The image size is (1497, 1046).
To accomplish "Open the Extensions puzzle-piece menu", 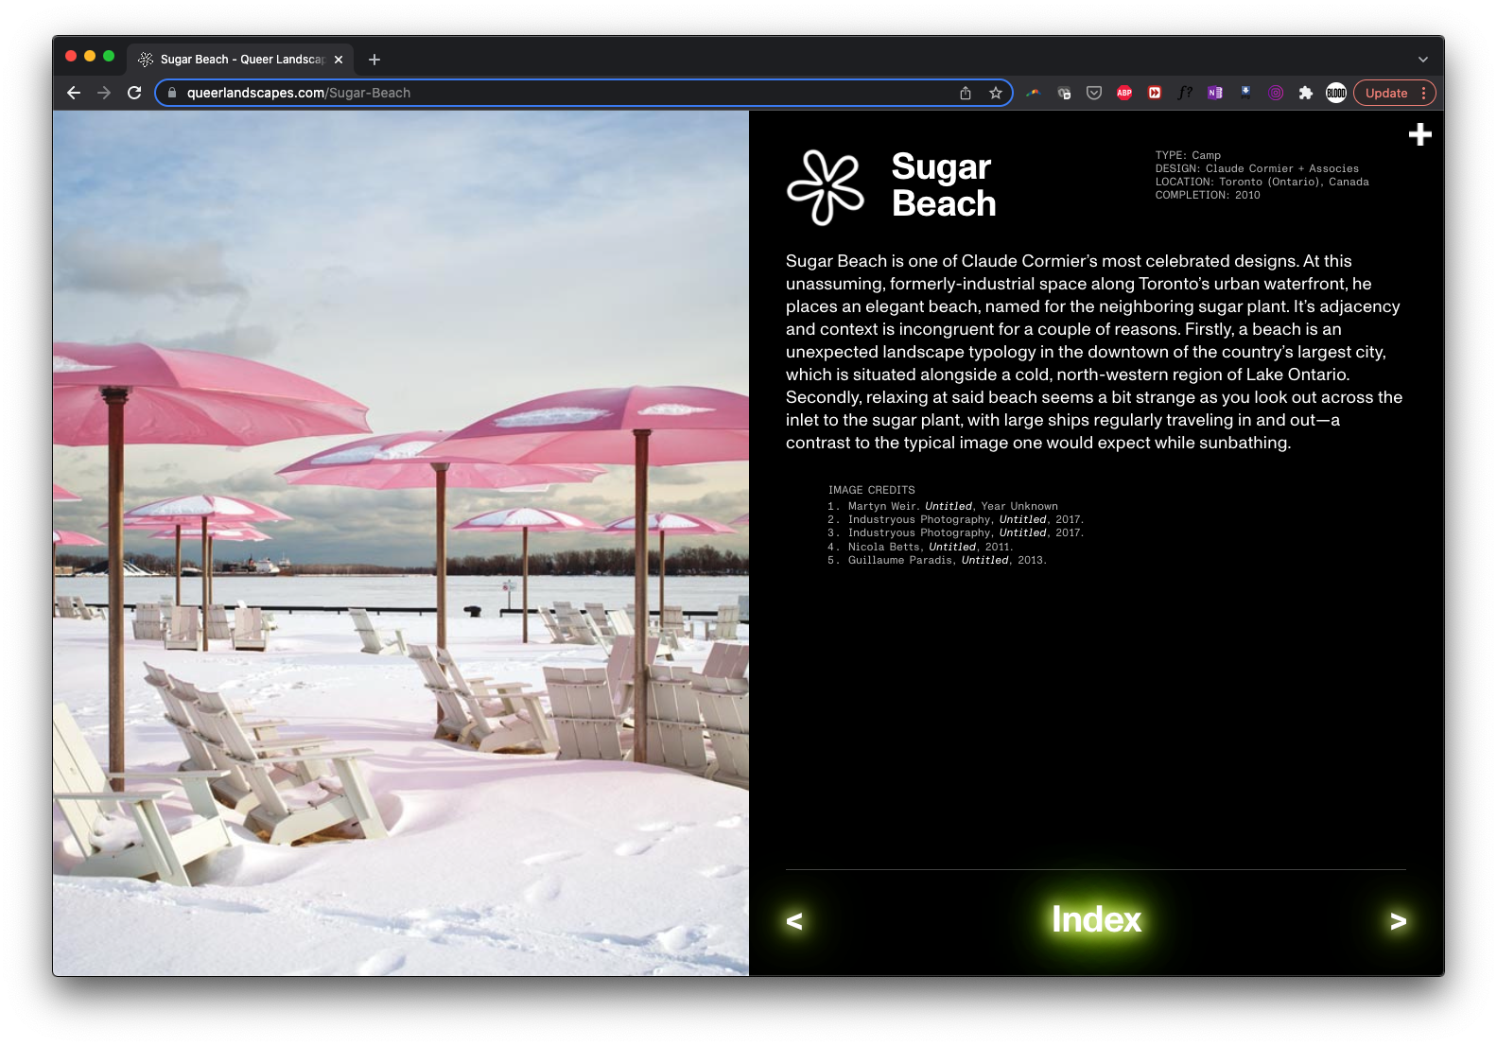I will 1306,93.
